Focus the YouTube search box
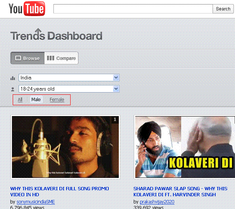 point(133,9)
